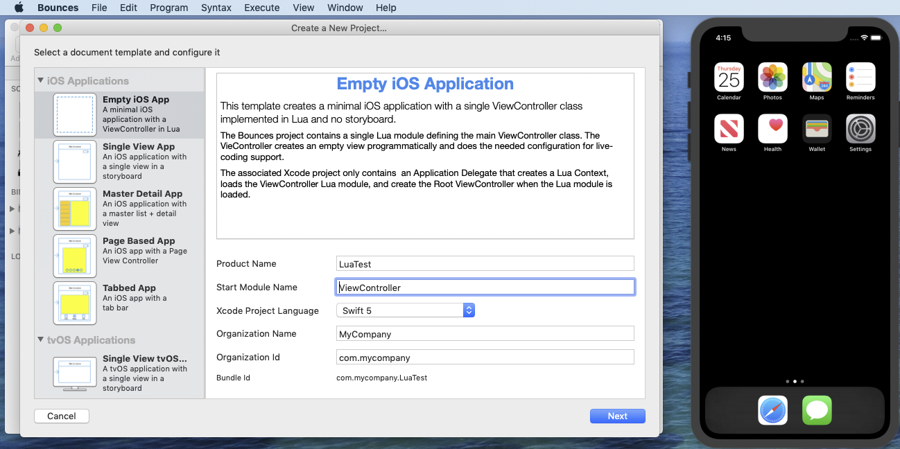Click the Next button
The image size is (900, 449).
point(618,416)
